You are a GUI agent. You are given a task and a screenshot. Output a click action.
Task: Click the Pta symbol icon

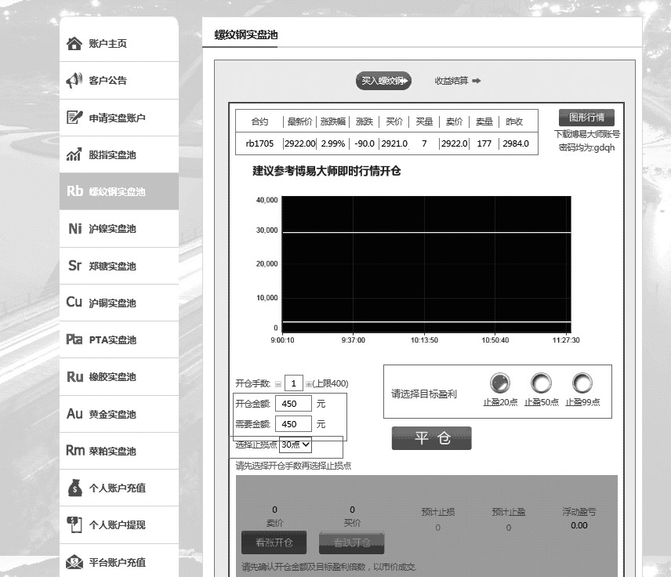tap(74, 339)
